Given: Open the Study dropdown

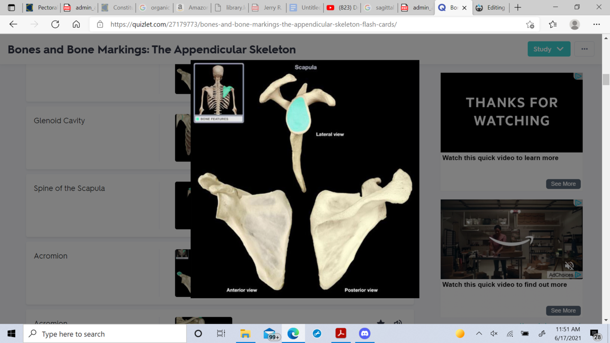Looking at the screenshot, I should pos(549,49).
